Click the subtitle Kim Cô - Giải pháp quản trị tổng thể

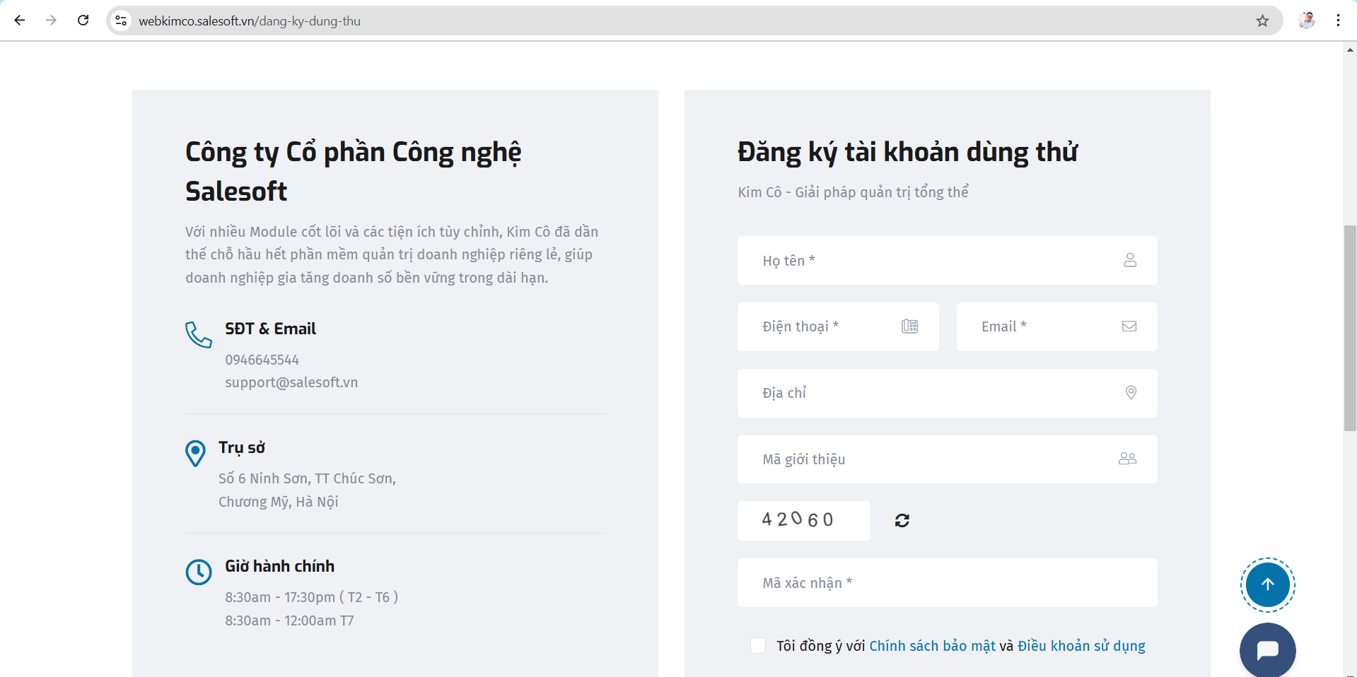pos(853,192)
